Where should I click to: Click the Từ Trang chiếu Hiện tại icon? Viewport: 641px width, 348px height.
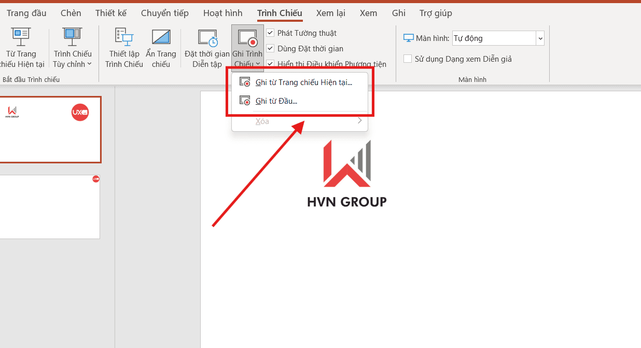pyautogui.click(x=21, y=36)
